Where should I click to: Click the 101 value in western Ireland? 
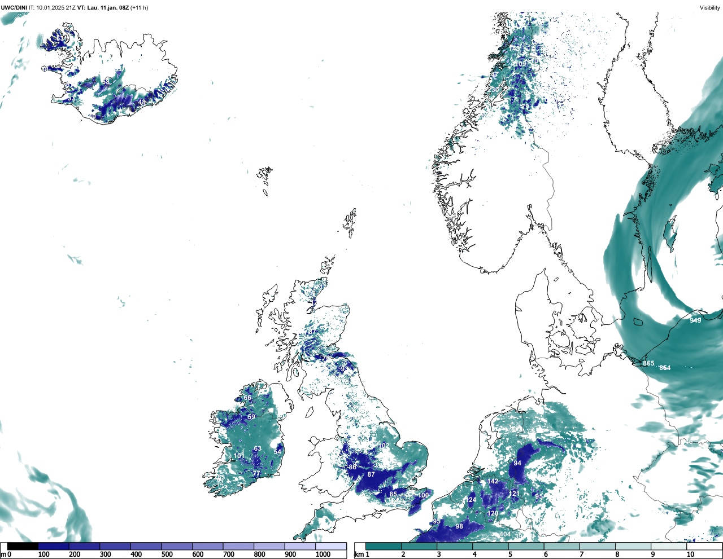239,456
